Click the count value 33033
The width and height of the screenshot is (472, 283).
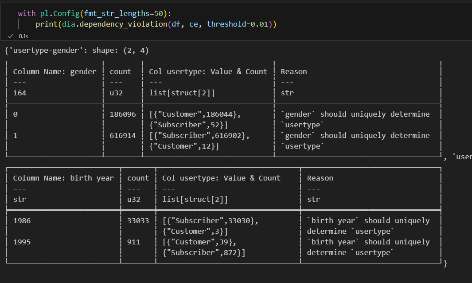138,220
